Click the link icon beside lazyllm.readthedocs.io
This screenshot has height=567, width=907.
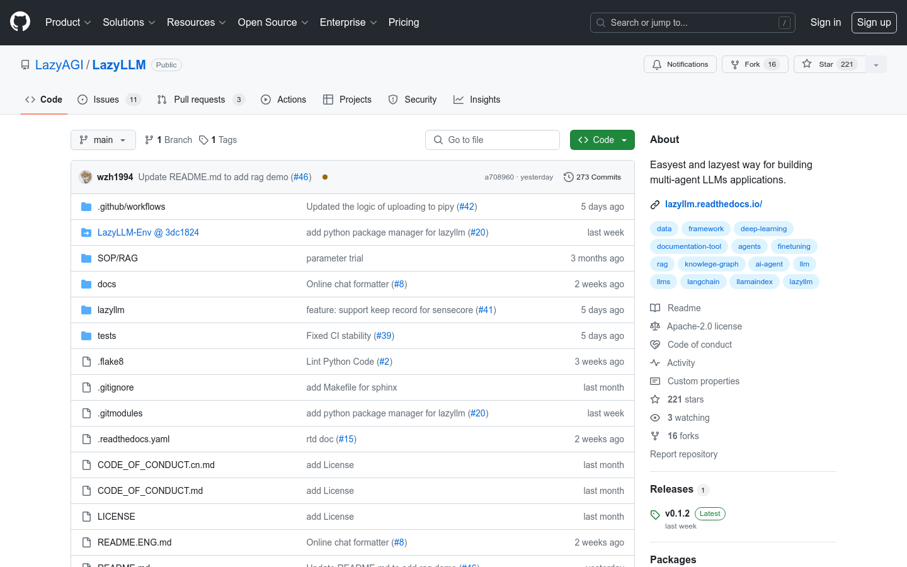[655, 204]
